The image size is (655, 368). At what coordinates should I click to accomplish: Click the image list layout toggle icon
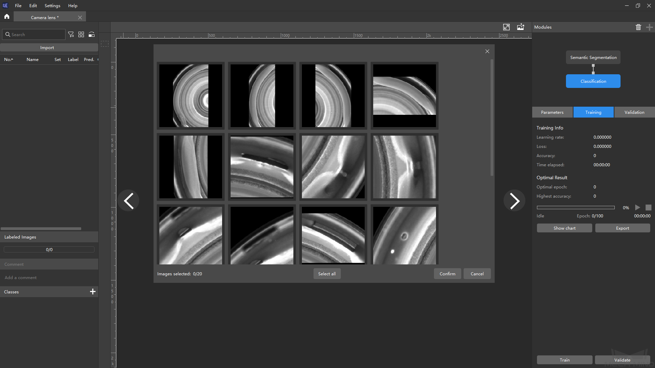[91, 34]
